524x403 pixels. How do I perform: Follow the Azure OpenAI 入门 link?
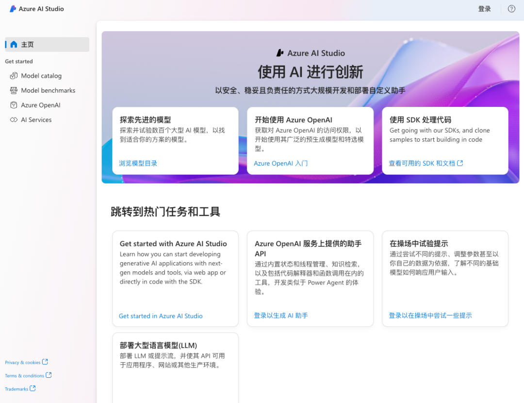click(280, 164)
